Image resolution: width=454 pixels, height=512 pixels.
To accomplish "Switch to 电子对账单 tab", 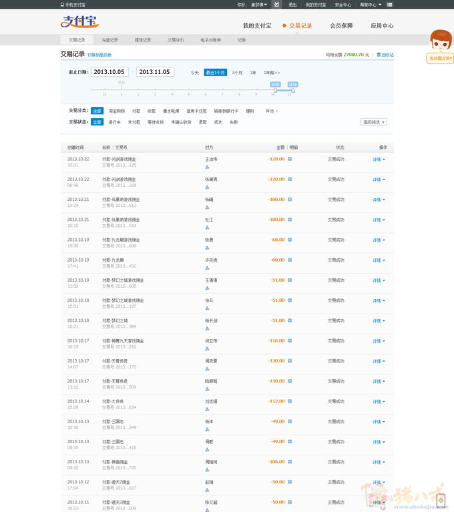I will [x=211, y=40].
